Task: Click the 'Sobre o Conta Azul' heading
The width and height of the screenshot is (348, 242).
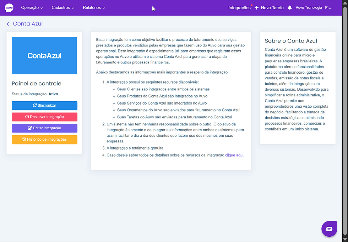Action: (x=291, y=41)
